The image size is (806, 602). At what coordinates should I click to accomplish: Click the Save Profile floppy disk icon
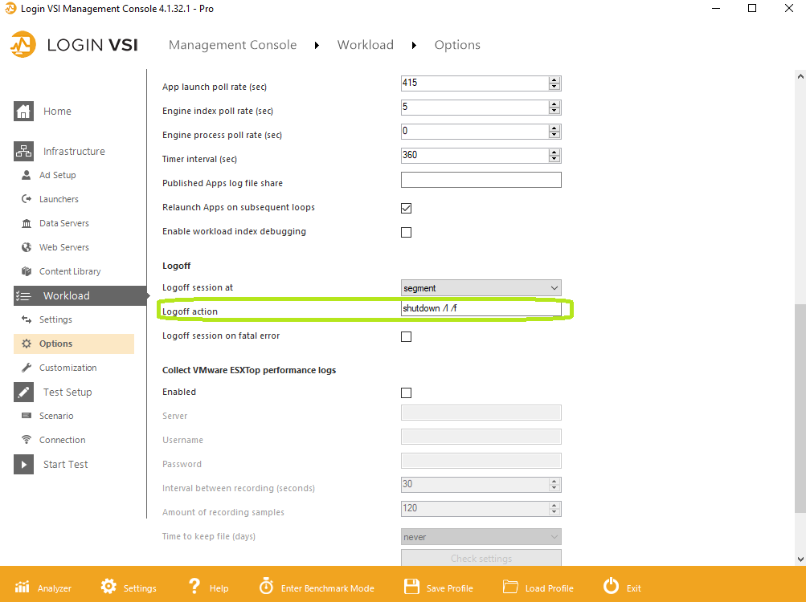[x=411, y=586]
